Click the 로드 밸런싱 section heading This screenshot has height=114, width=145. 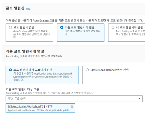point(15,8)
